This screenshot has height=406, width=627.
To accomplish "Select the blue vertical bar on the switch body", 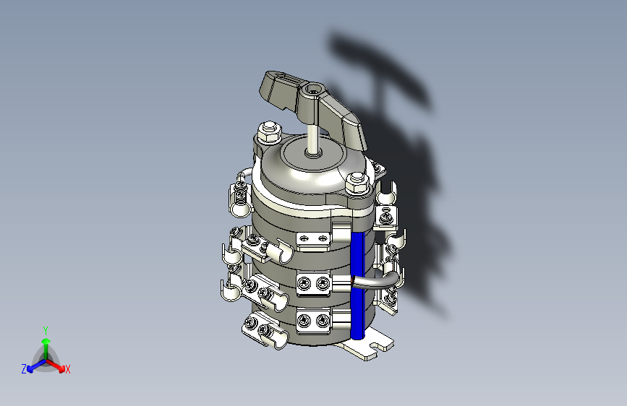I will point(357,285).
